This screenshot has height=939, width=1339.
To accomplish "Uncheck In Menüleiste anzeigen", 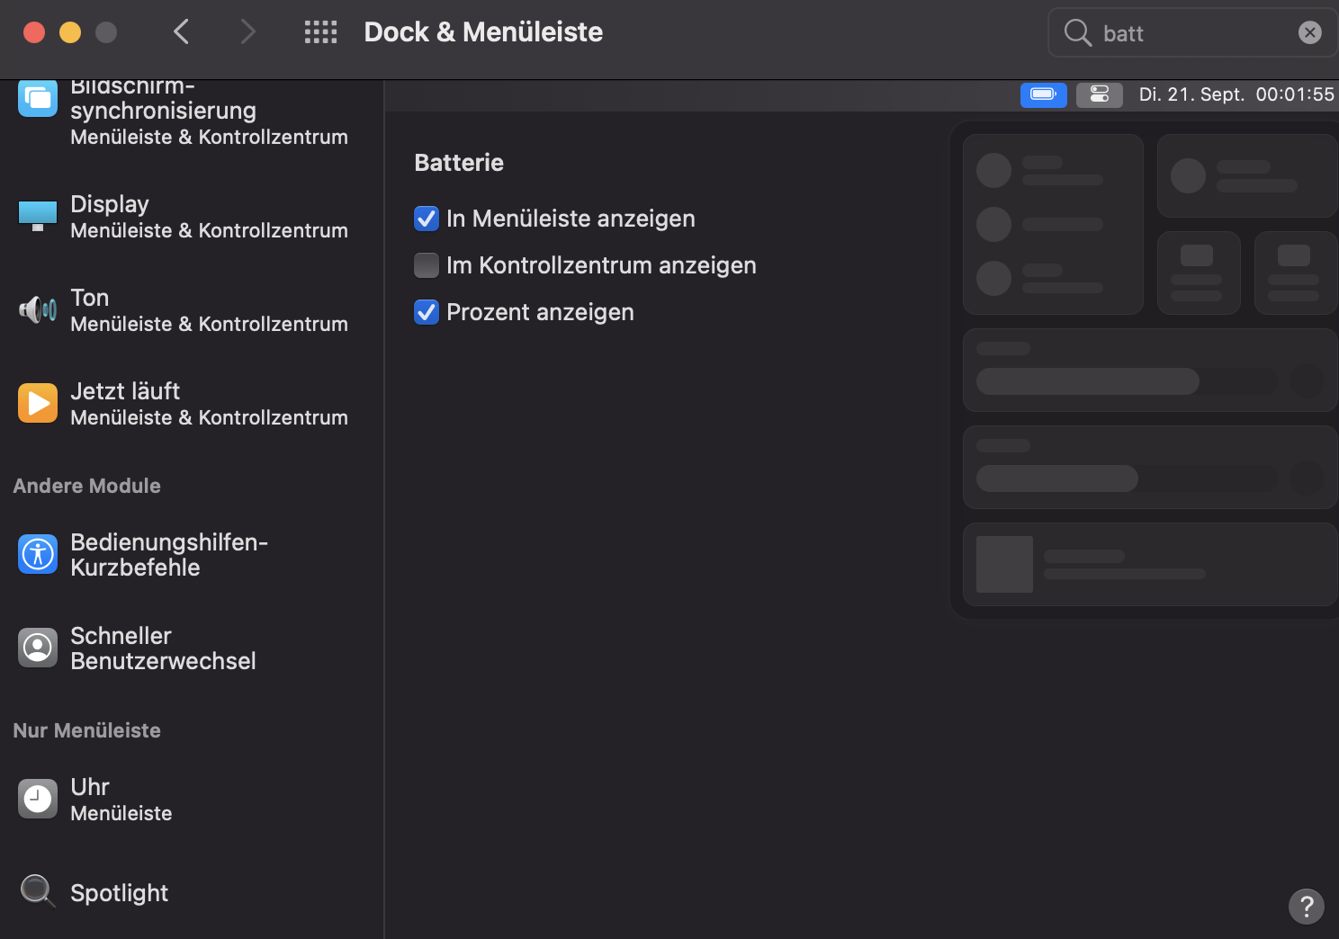I will click(x=427, y=219).
